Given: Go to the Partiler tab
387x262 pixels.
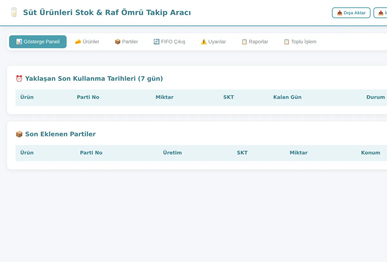Looking at the screenshot, I should pos(126,42).
